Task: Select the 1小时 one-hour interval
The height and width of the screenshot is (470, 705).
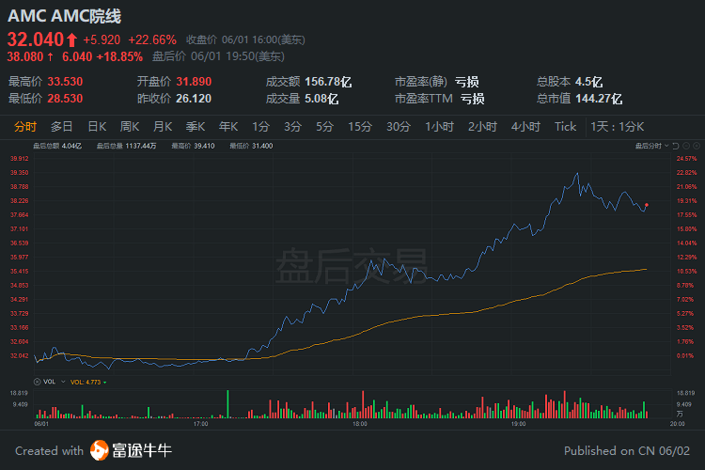Action: point(440,127)
